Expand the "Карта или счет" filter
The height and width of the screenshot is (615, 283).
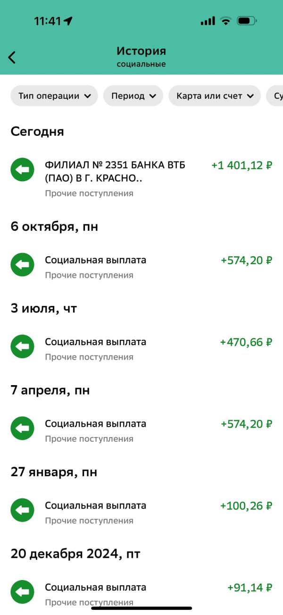(x=215, y=96)
